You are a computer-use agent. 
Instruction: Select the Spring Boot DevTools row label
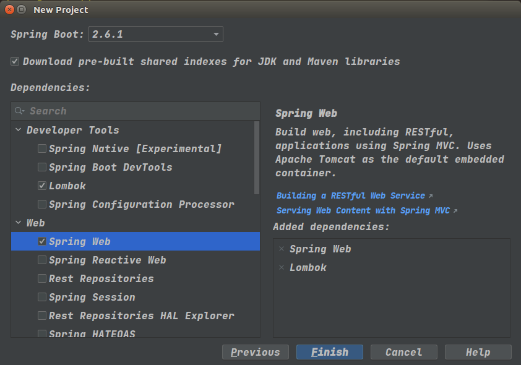point(111,168)
